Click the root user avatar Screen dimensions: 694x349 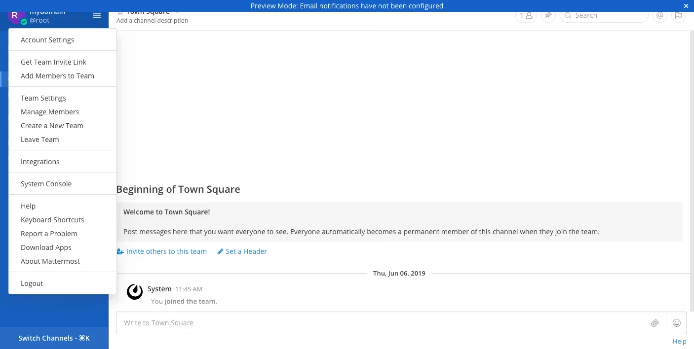15,15
